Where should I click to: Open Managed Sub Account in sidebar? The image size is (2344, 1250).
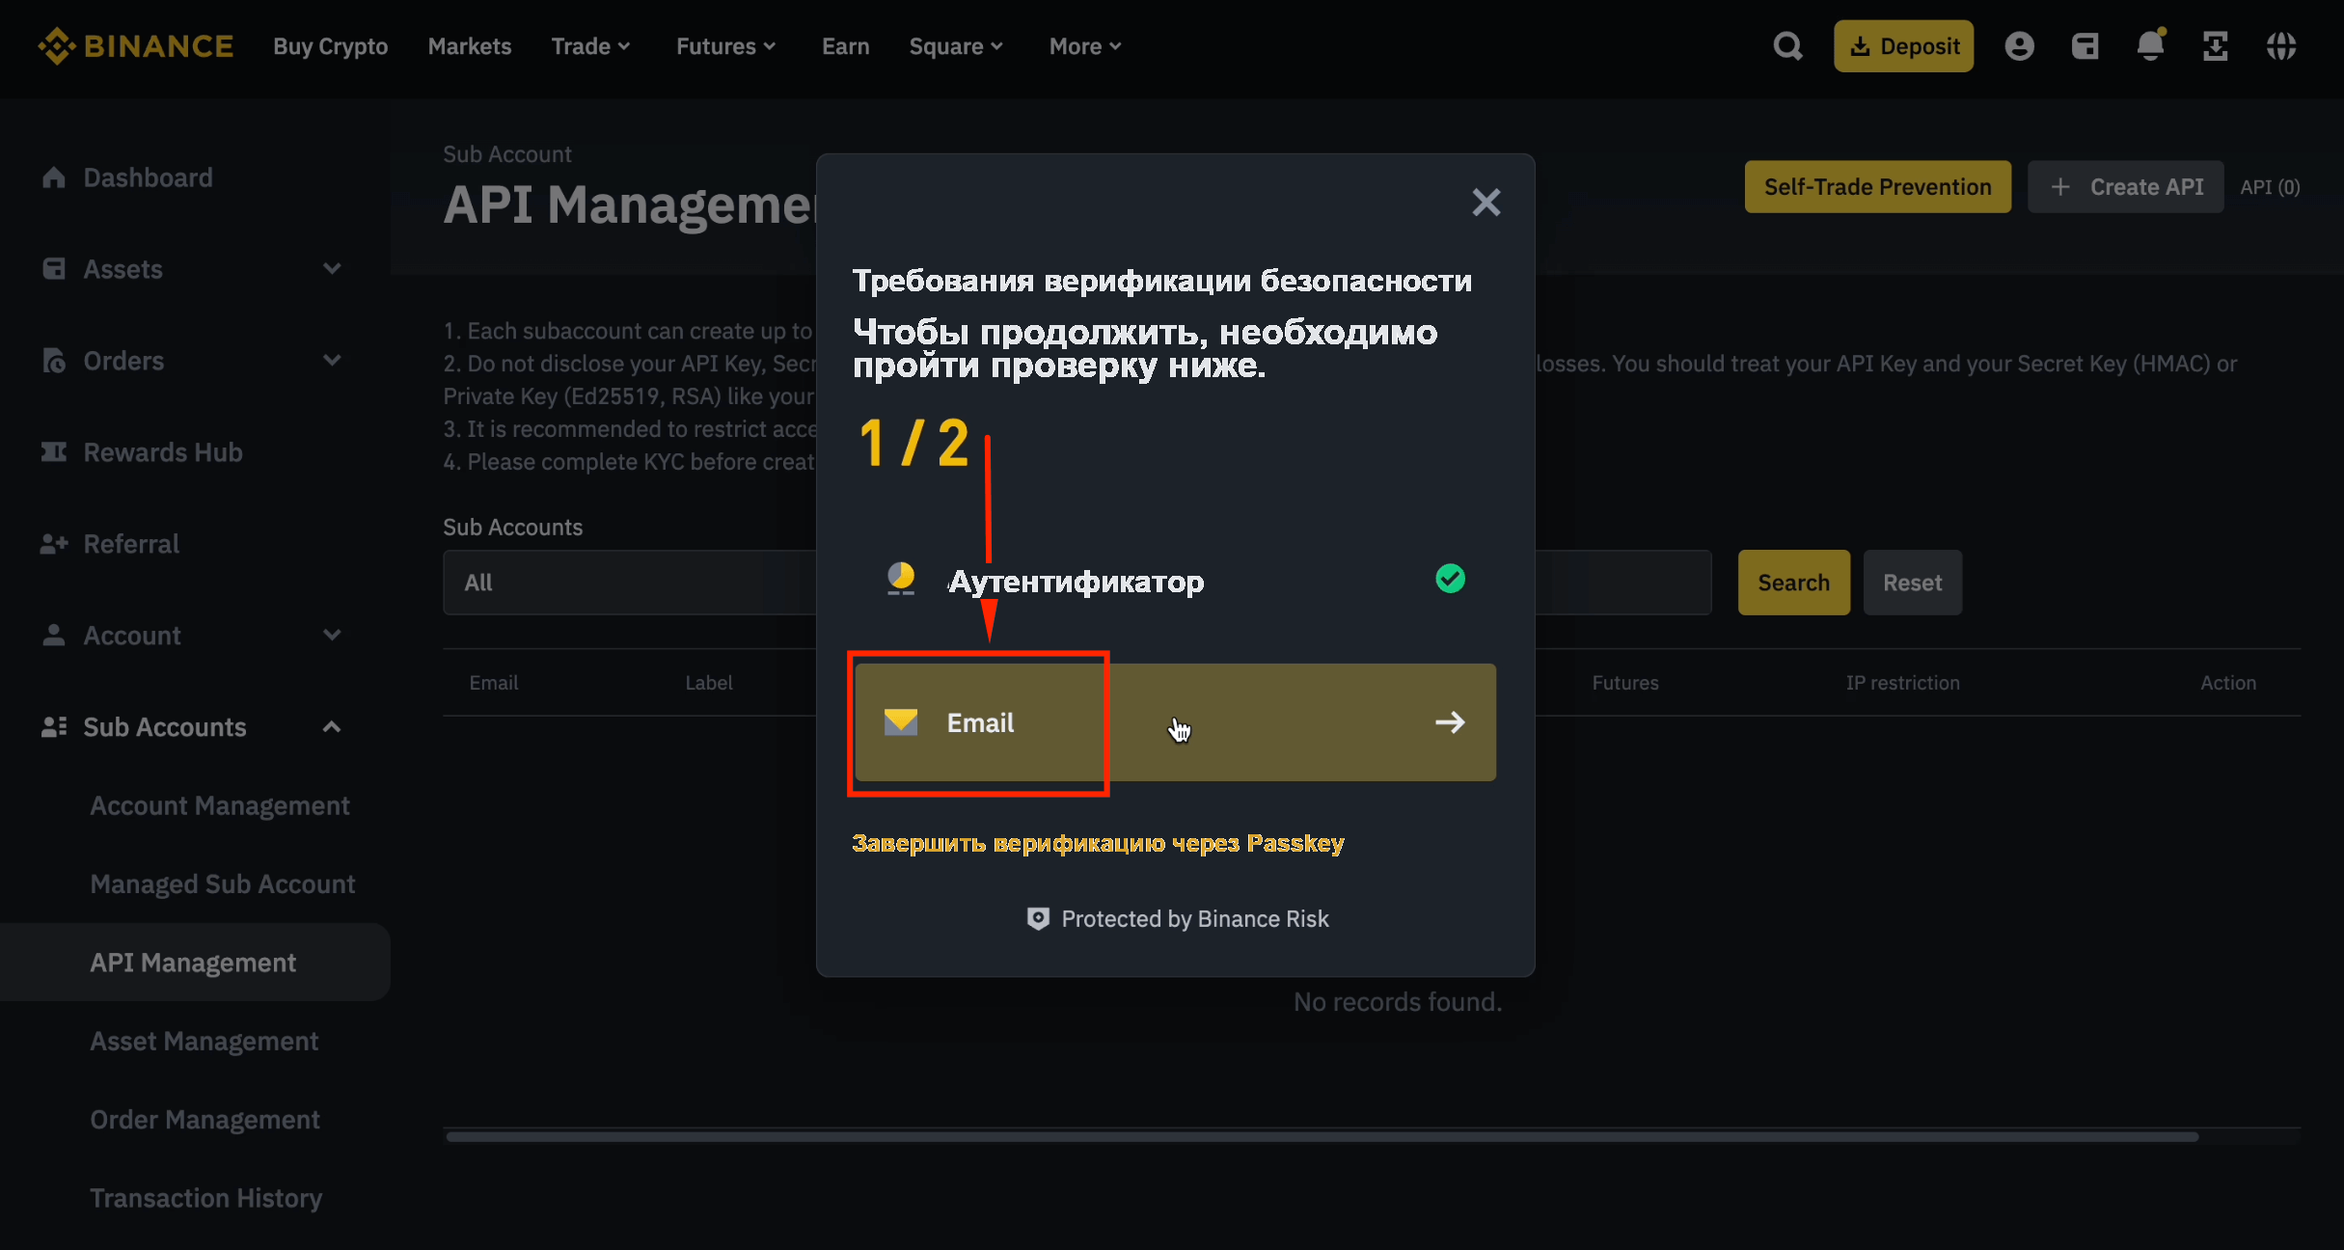coord(223,884)
